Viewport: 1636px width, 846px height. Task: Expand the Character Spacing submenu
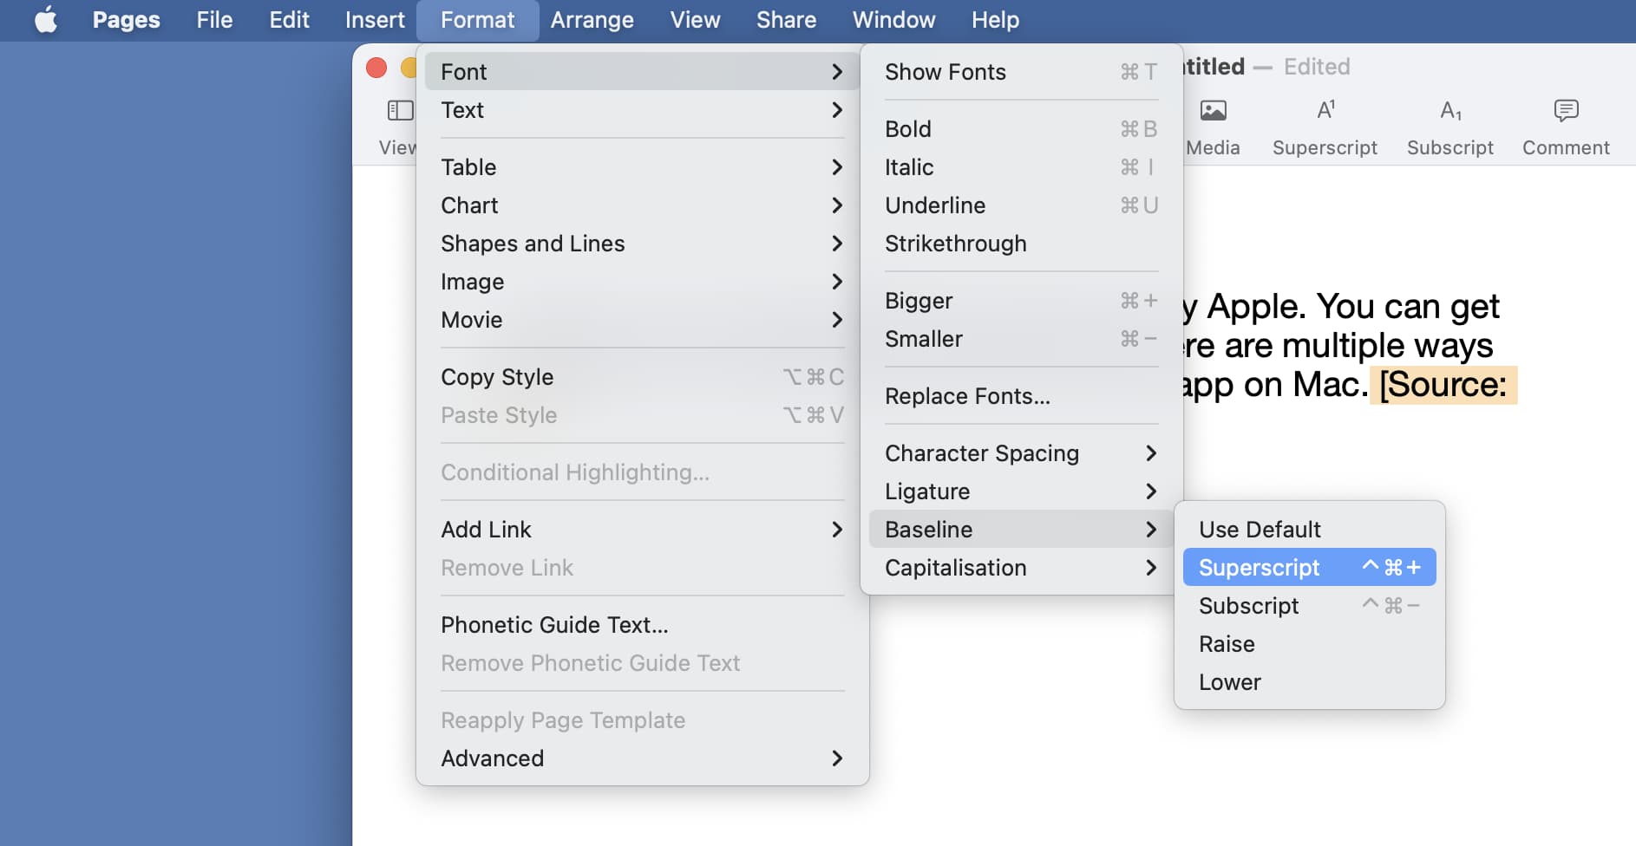pos(1021,453)
